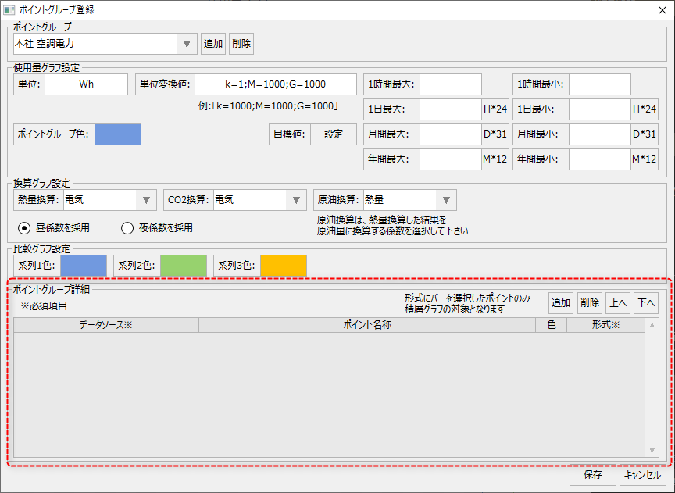675x493 pixels.
Task: Click 追加 in the ポイントグループ詳細 section
Action: click(560, 303)
